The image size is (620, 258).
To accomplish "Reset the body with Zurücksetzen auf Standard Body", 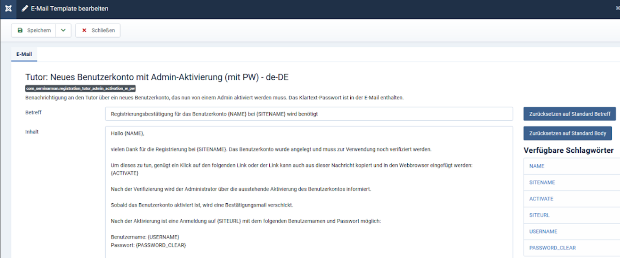I will click(x=567, y=133).
